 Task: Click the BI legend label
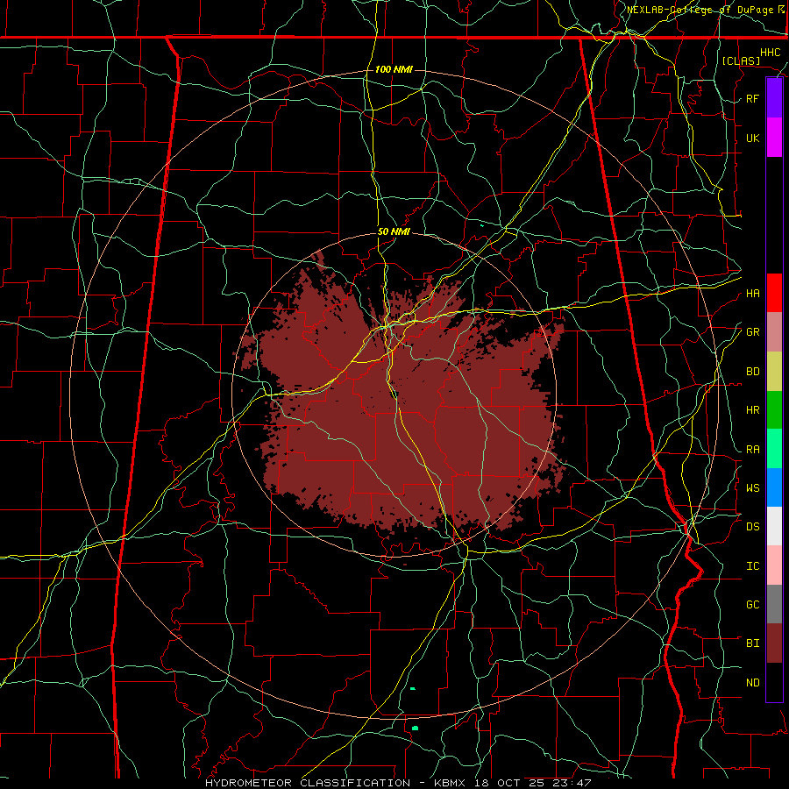(x=752, y=643)
